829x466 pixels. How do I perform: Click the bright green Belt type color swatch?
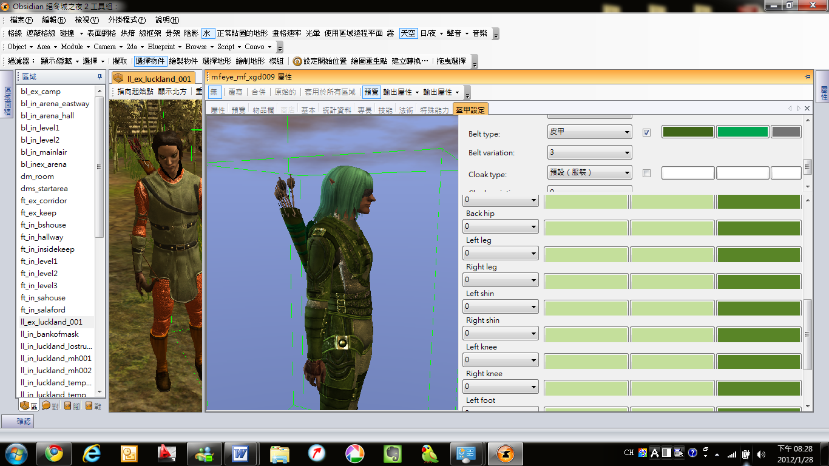tap(743, 132)
